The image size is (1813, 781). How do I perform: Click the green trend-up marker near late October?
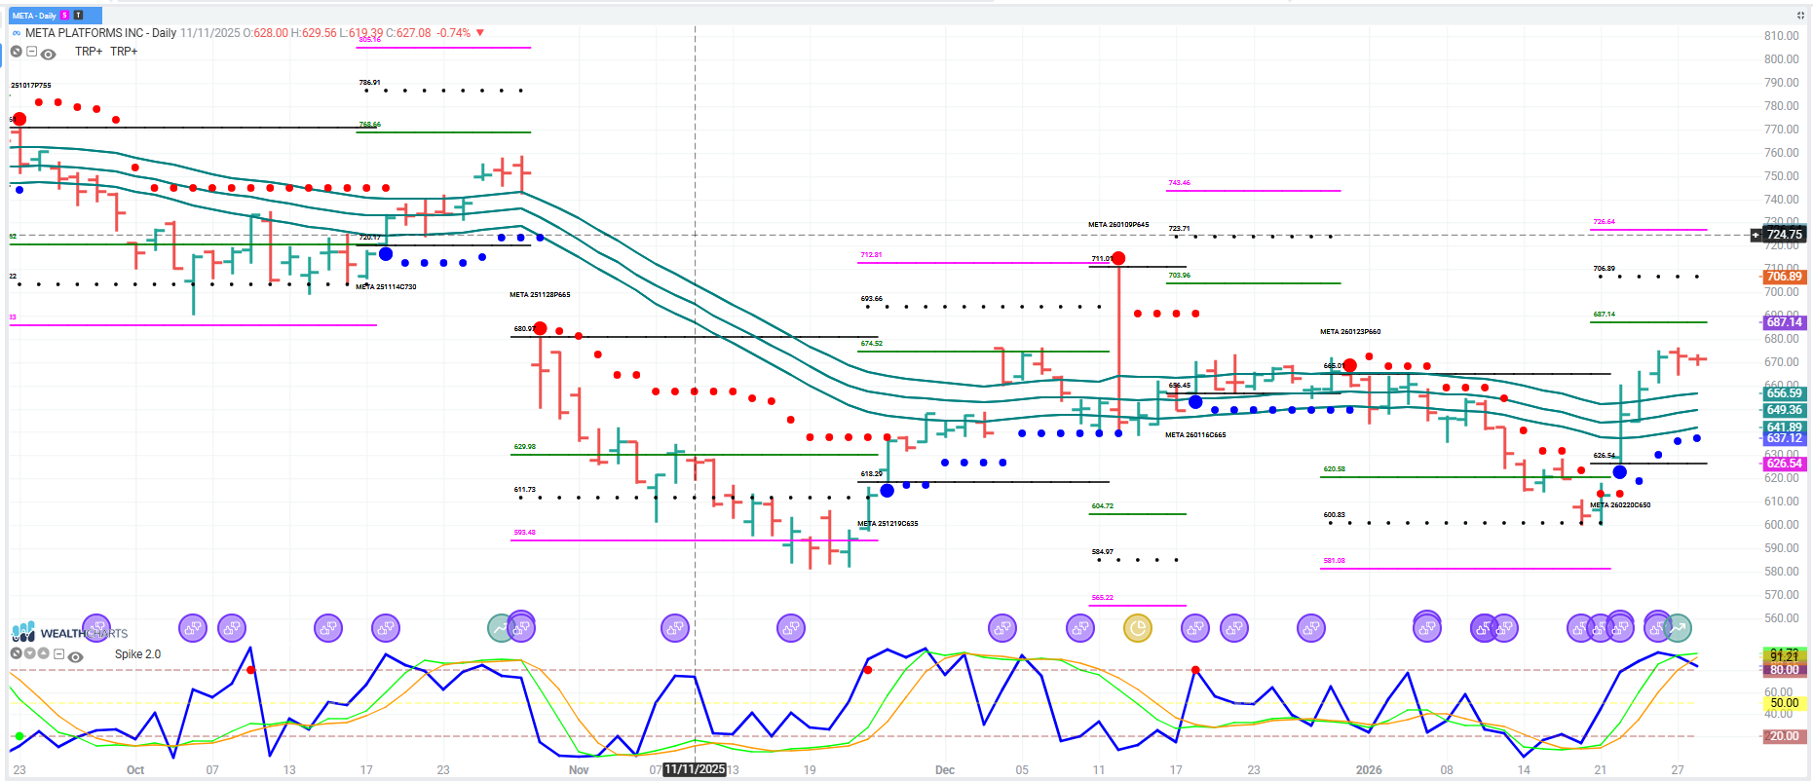(501, 628)
